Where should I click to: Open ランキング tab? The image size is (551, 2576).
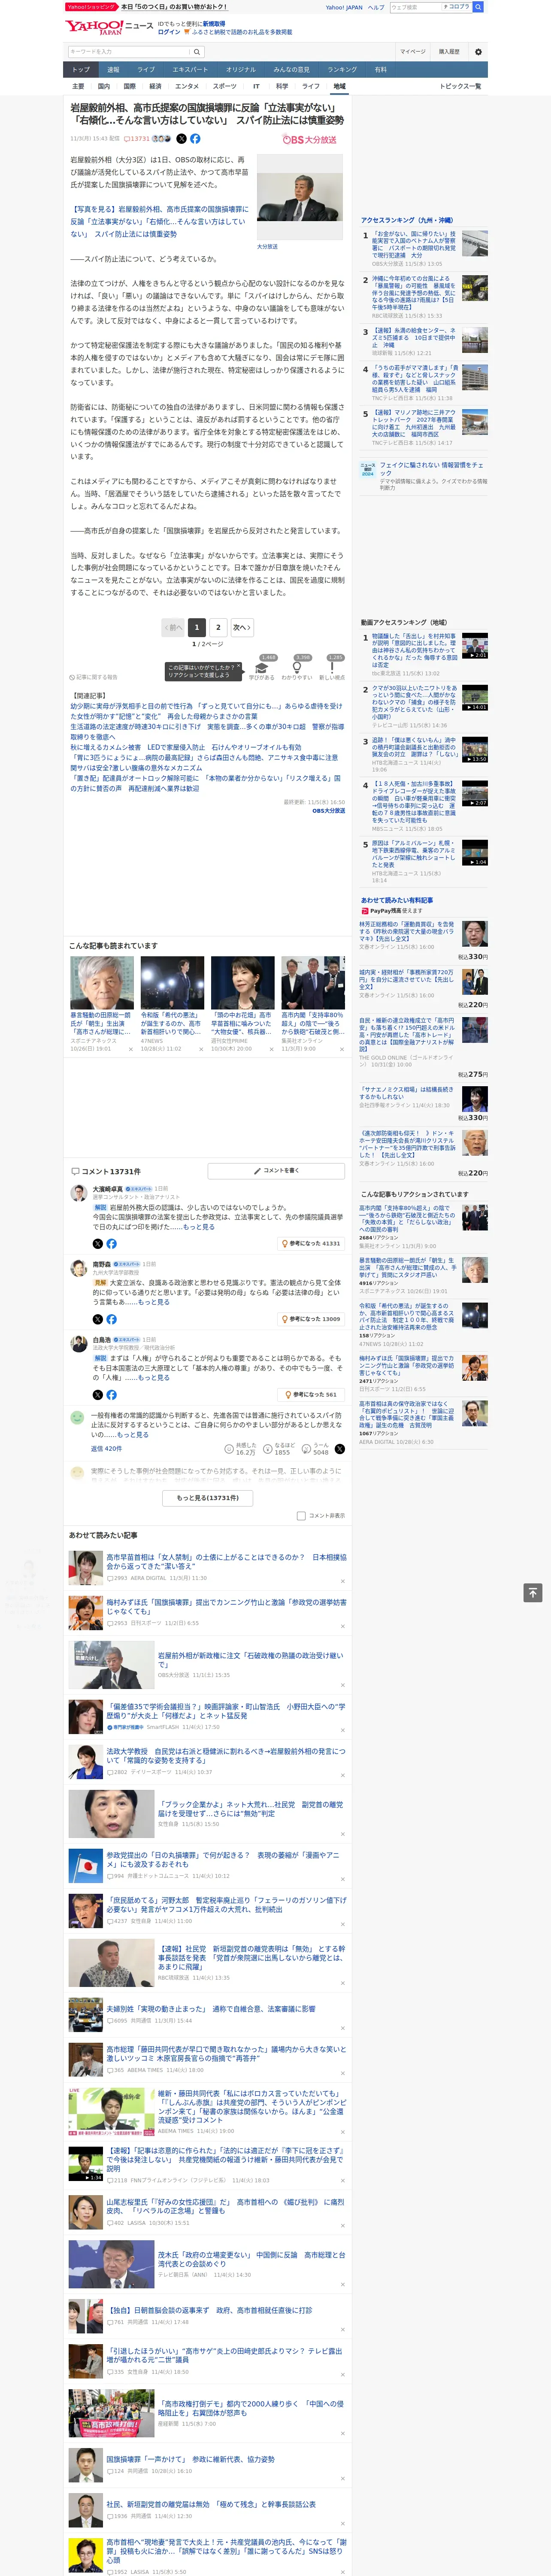[342, 69]
